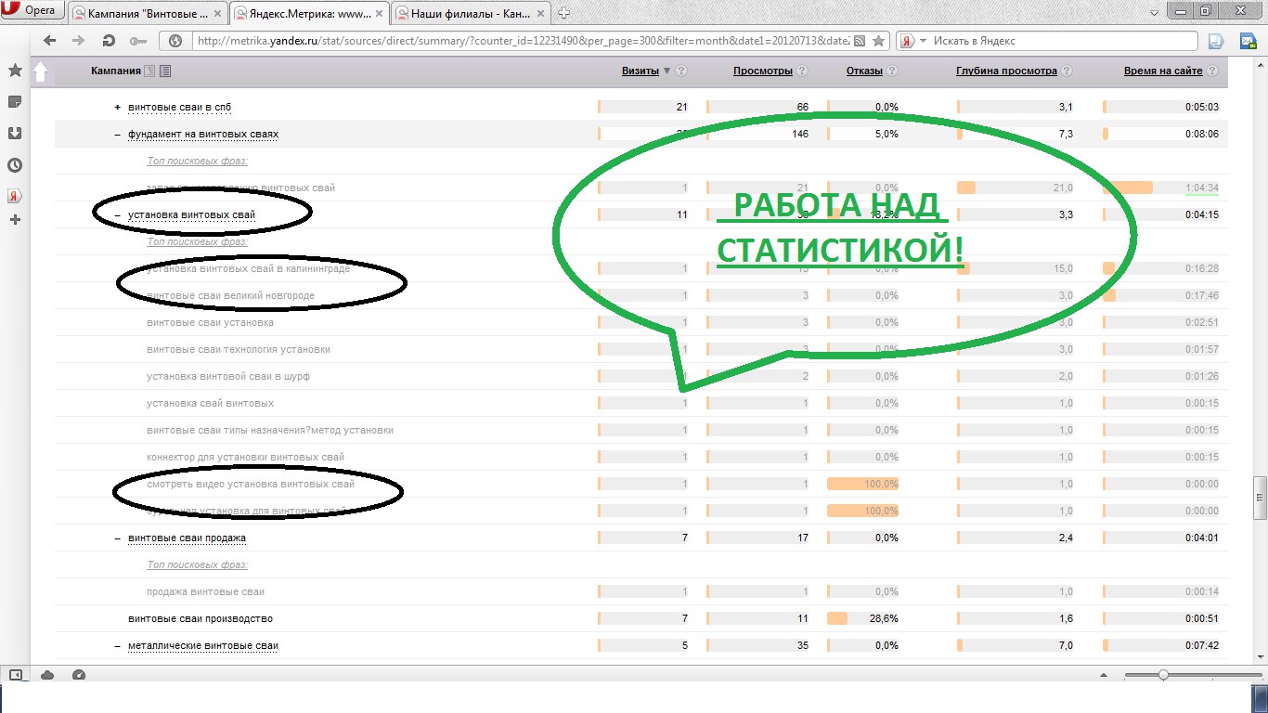The height and width of the screenshot is (713, 1268).
Task: Toggle the panels button in the status bar
Action: (x=17, y=675)
